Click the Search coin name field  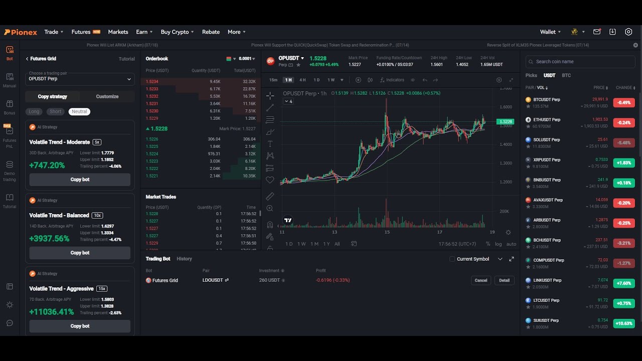(580, 62)
